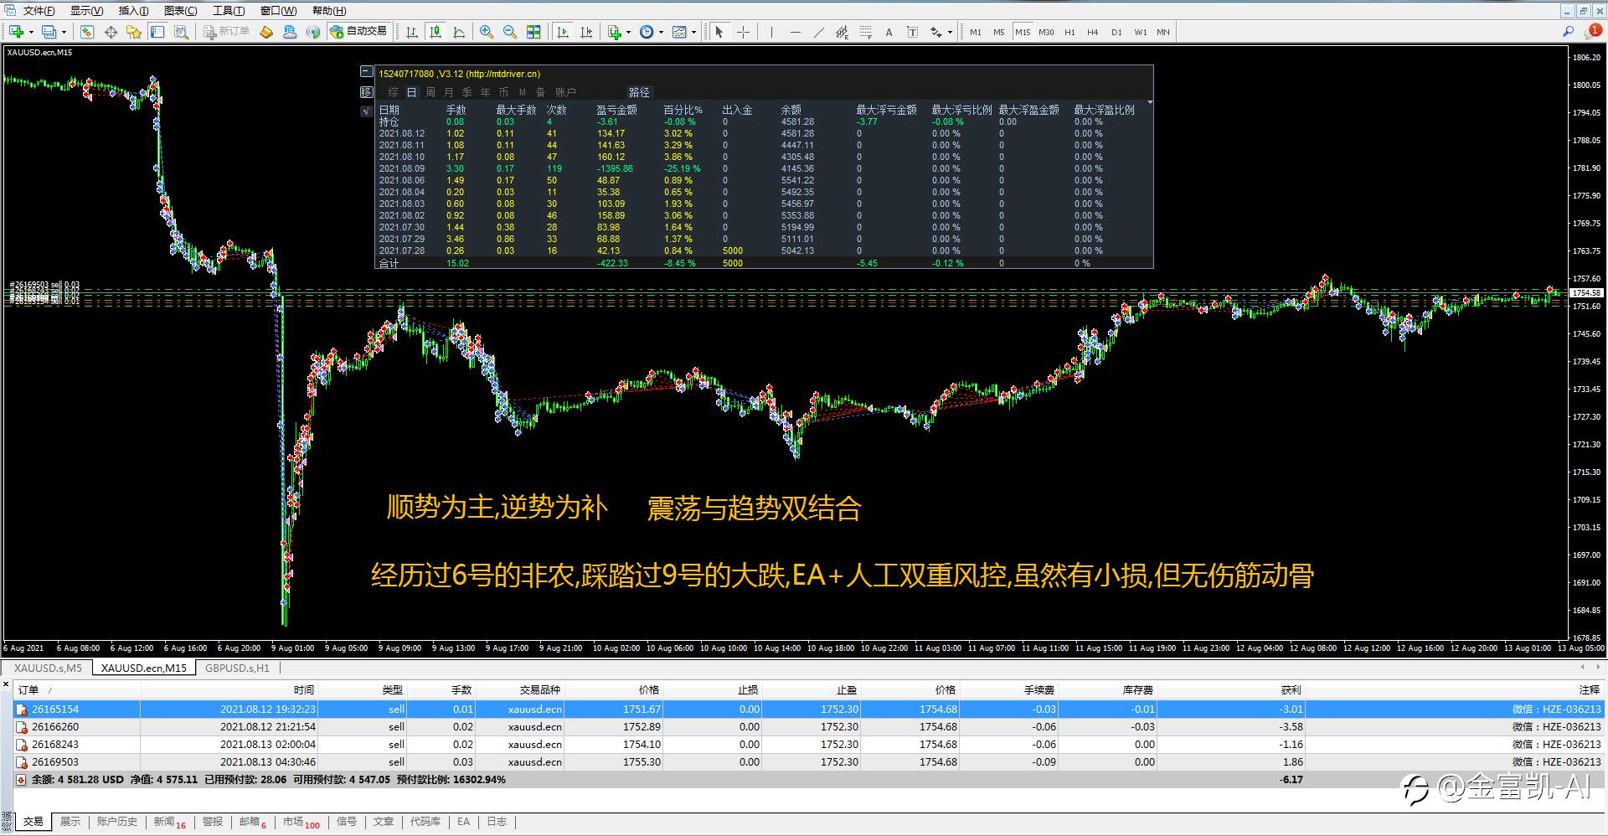Image resolution: width=1608 pixels, height=836 pixels.
Task: Toggle the Data Window crosshair-target icon
Action: (x=111, y=32)
